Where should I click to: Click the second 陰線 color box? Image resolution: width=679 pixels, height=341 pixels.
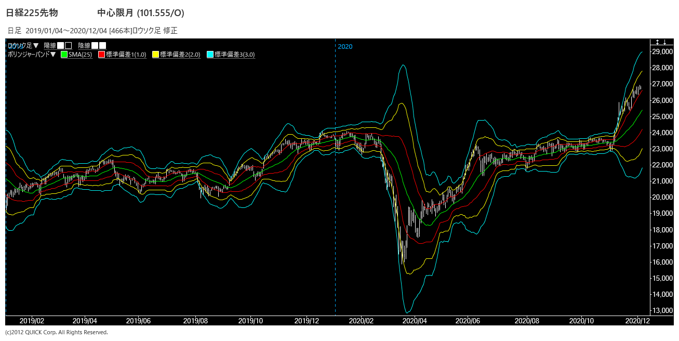(x=102, y=46)
